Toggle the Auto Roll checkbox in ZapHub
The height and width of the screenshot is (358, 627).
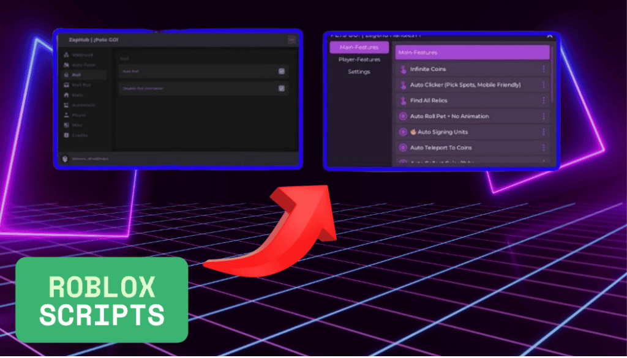(282, 71)
